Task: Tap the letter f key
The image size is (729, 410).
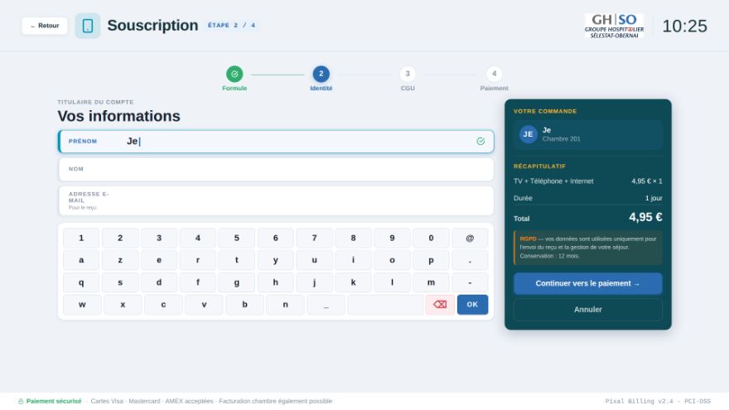Action: point(198,282)
